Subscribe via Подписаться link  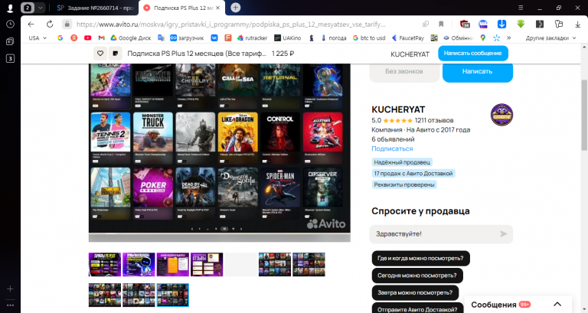(392, 148)
